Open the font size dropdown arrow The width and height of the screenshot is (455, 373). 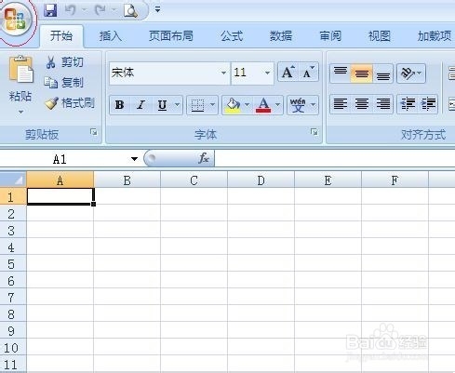pyautogui.click(x=267, y=73)
